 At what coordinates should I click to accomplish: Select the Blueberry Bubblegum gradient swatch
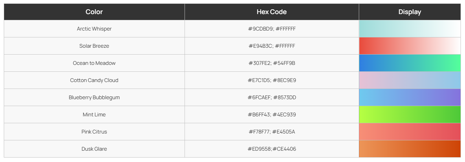pos(410,97)
